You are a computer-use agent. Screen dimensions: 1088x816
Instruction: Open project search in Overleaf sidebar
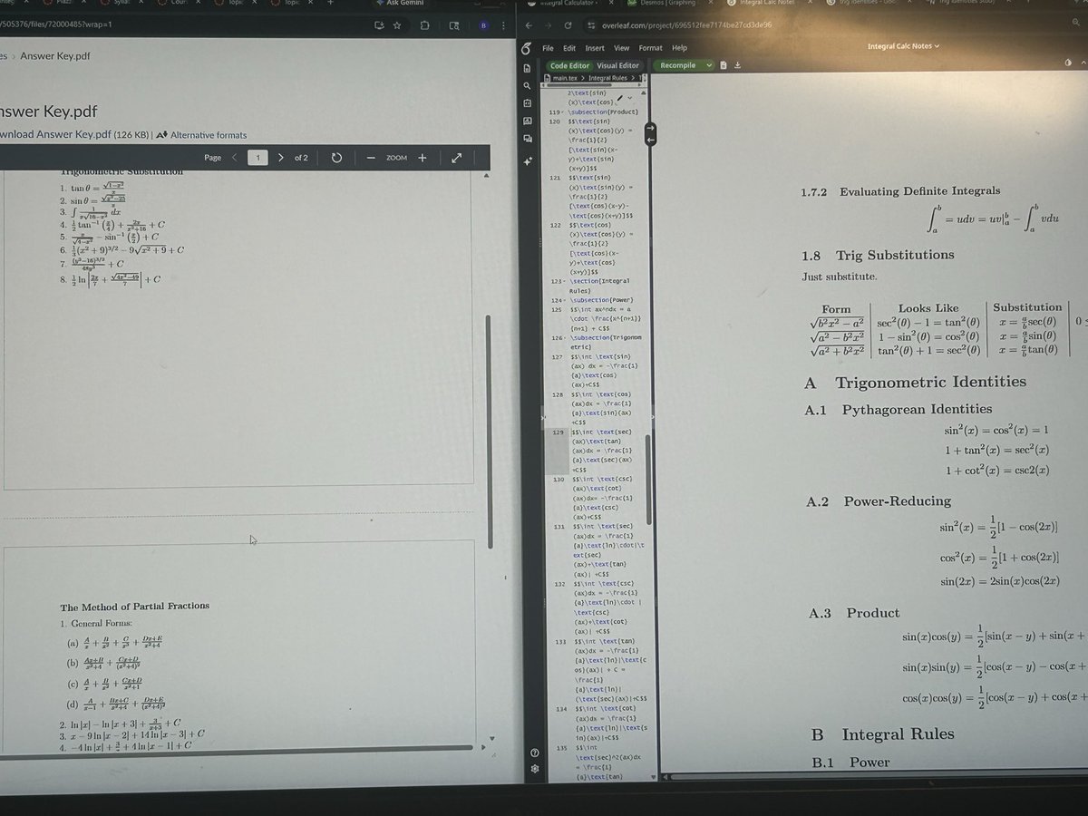(x=527, y=85)
